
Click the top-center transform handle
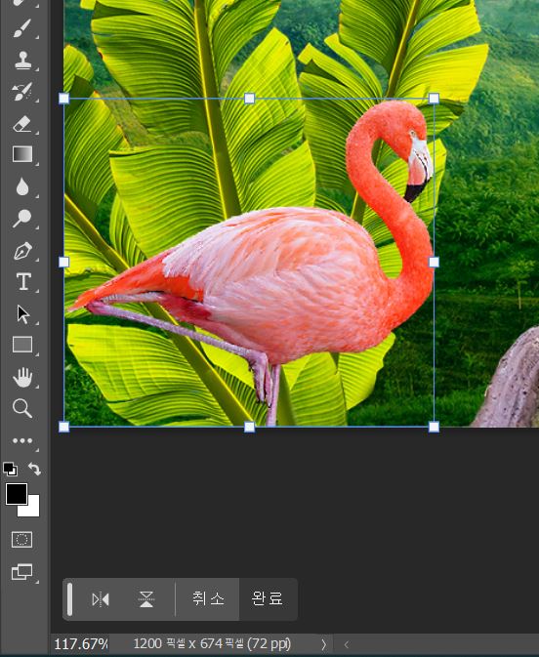coord(249,99)
